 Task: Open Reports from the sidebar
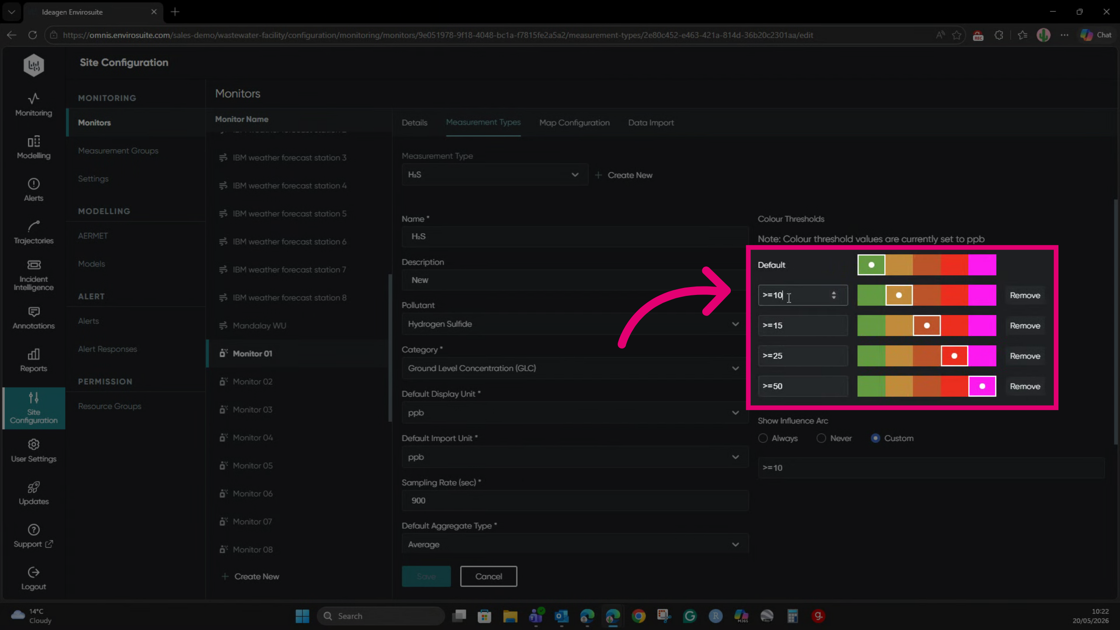[34, 360]
